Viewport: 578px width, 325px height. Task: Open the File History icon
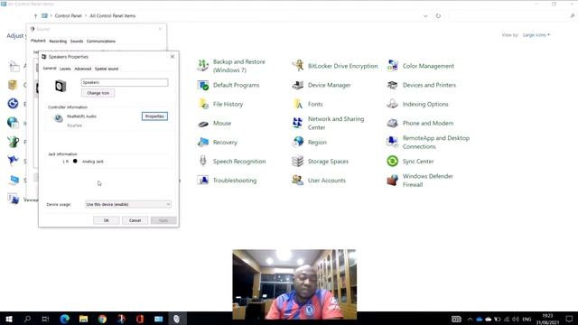[x=202, y=105]
